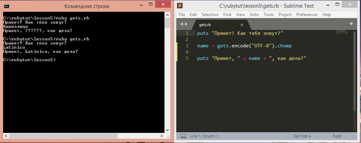Open the Project menu
The height and width of the screenshot is (143, 361).
click(x=285, y=15)
